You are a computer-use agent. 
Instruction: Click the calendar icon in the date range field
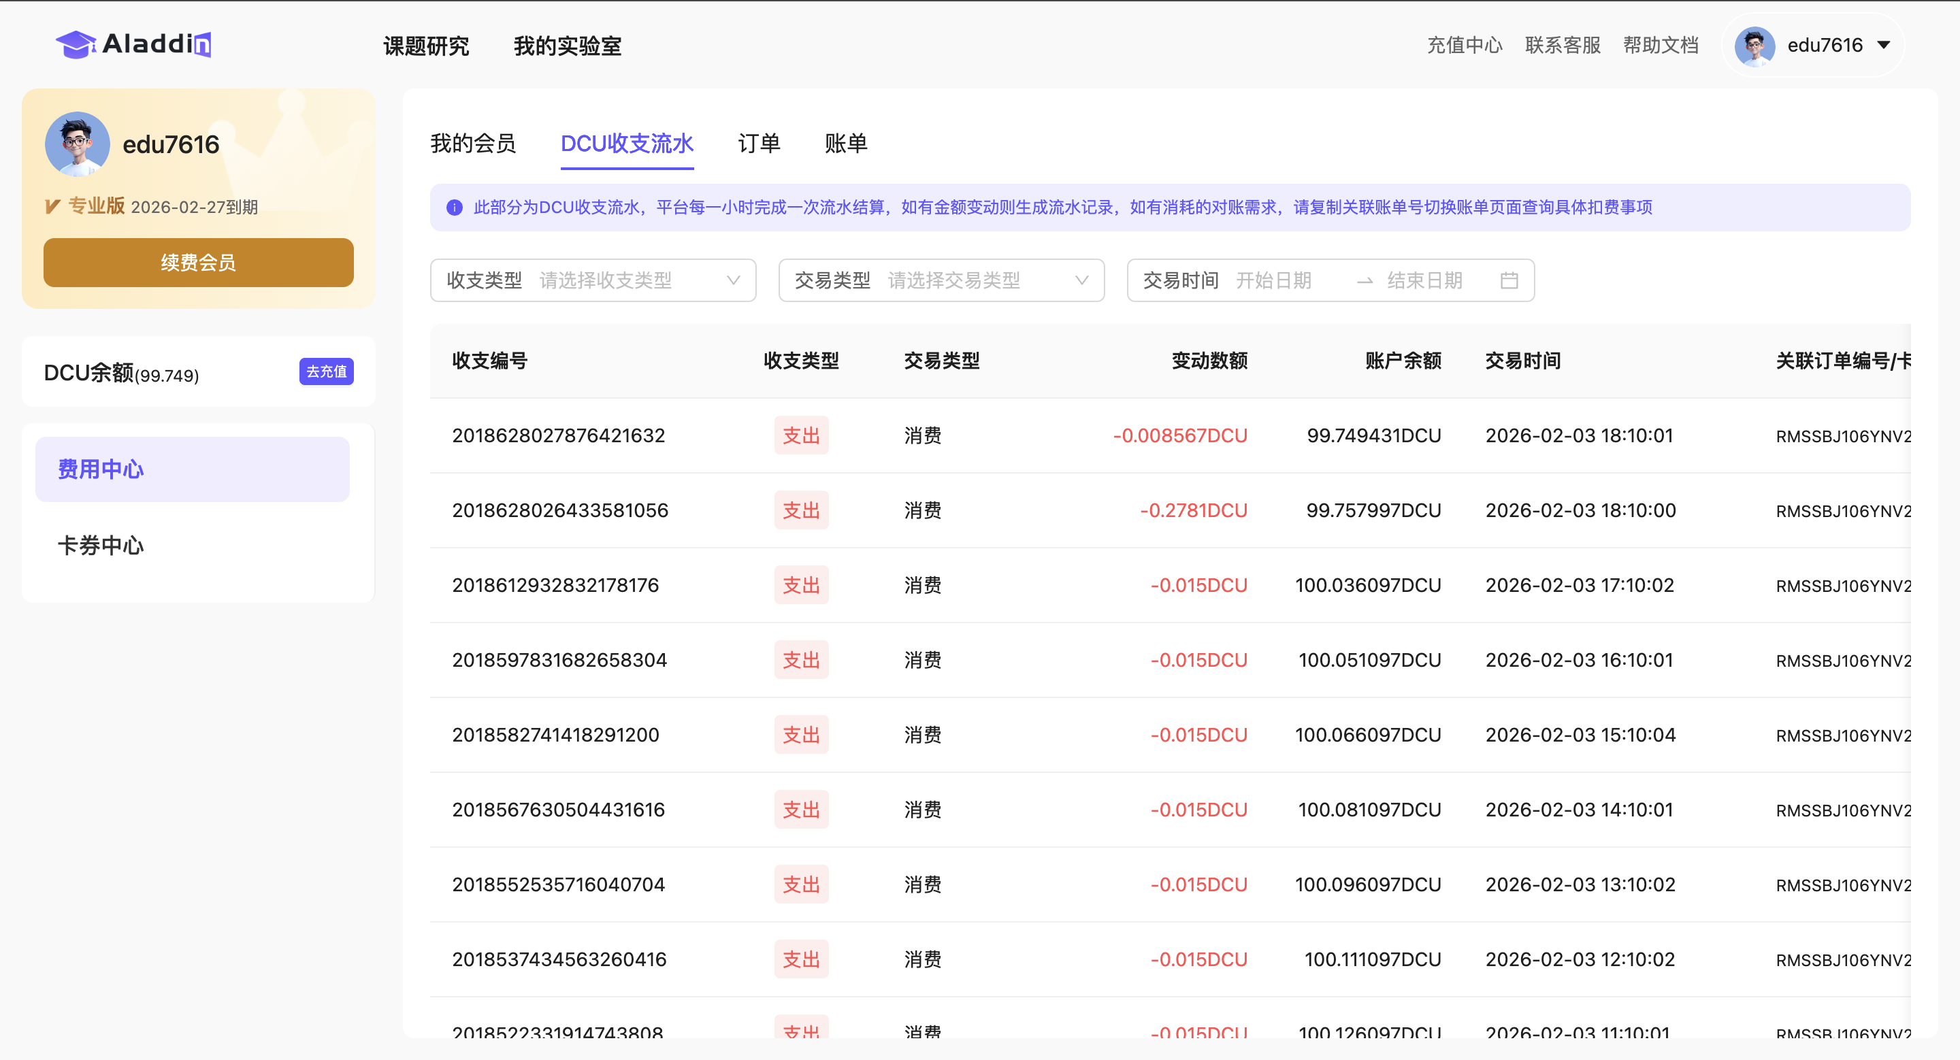[1509, 280]
